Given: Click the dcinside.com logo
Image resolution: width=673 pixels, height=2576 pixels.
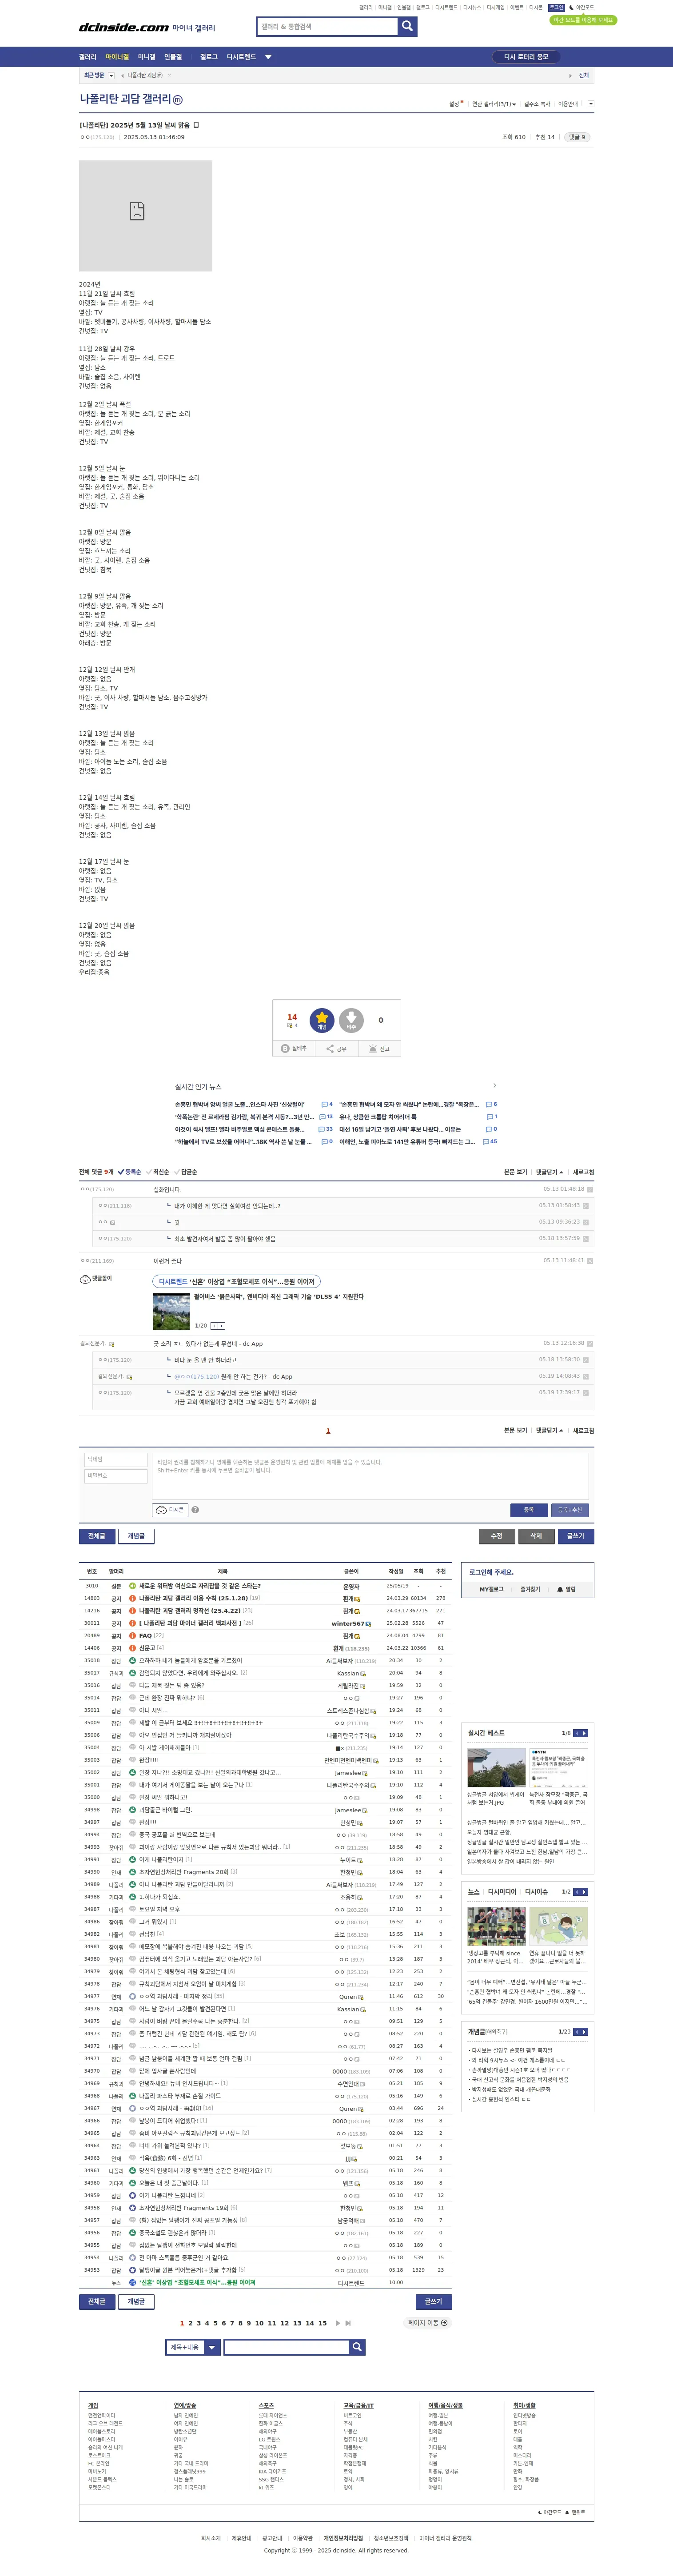Looking at the screenshot, I should [x=124, y=27].
